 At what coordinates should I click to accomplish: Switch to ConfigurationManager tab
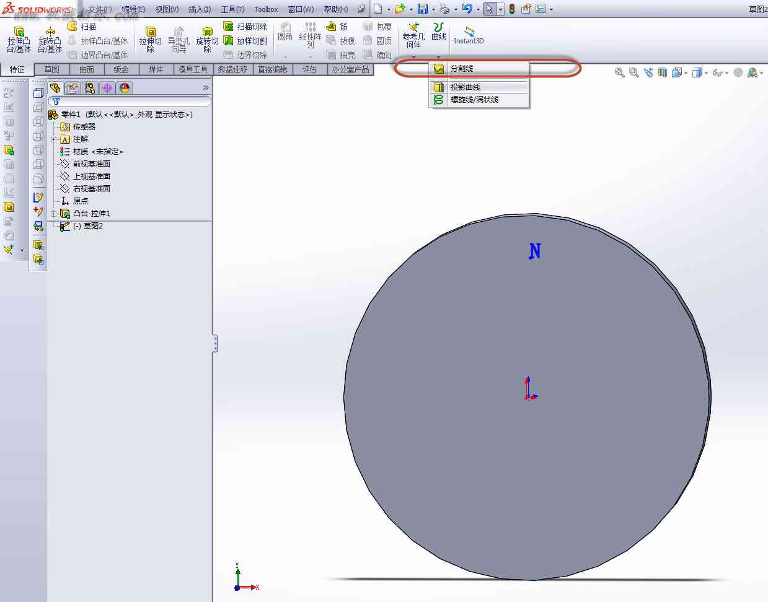pos(90,88)
